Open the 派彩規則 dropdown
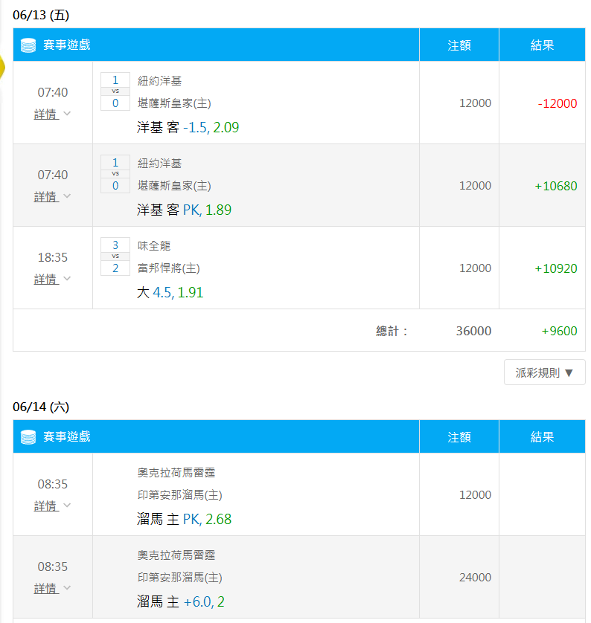This screenshot has height=623, width=591. (x=544, y=372)
